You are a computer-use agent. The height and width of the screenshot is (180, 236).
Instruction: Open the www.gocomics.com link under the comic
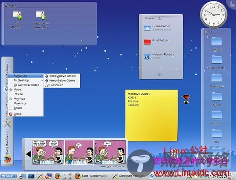113,166
